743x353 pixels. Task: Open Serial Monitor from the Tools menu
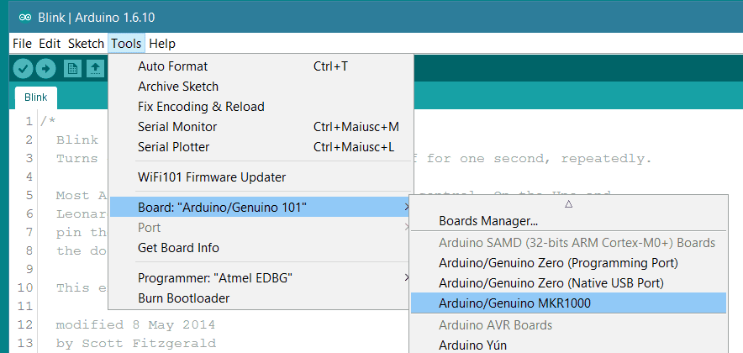(177, 127)
